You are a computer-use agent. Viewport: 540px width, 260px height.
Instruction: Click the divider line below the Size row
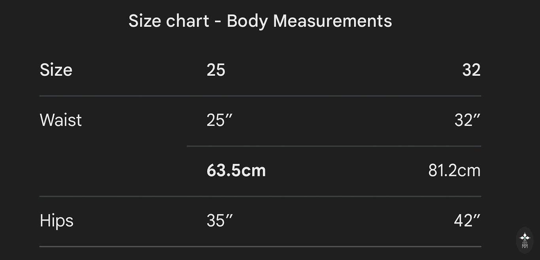click(x=260, y=96)
